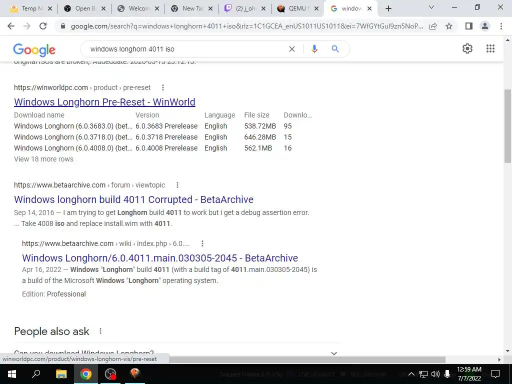The width and height of the screenshot is (512, 384).
Task: Click the vertical page scrollbar thumb
Action: coord(507,125)
